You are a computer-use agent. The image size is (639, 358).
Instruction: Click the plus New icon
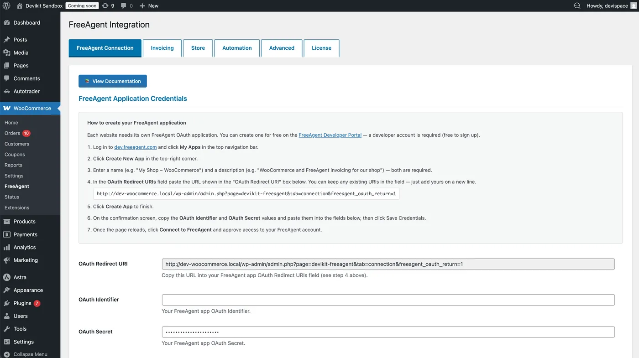point(142,6)
